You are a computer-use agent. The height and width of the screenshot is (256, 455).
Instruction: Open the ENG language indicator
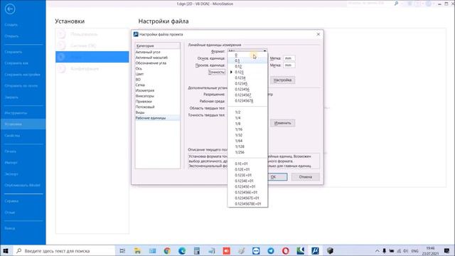pyautogui.click(x=415, y=251)
